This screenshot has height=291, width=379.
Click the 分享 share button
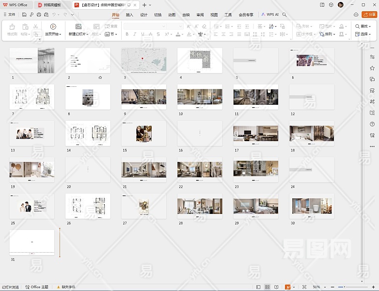pos(369,15)
